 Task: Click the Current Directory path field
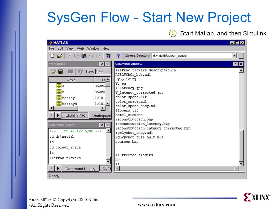[x=192, y=56]
